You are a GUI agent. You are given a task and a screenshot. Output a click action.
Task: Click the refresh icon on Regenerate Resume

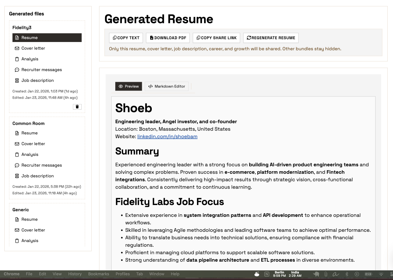point(249,38)
